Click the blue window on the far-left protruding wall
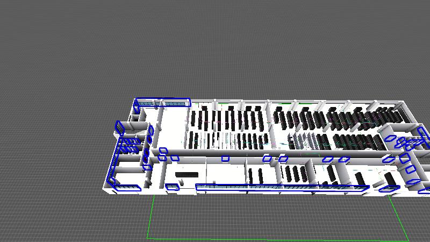Screen dimensions: 430x242 point(119,127)
